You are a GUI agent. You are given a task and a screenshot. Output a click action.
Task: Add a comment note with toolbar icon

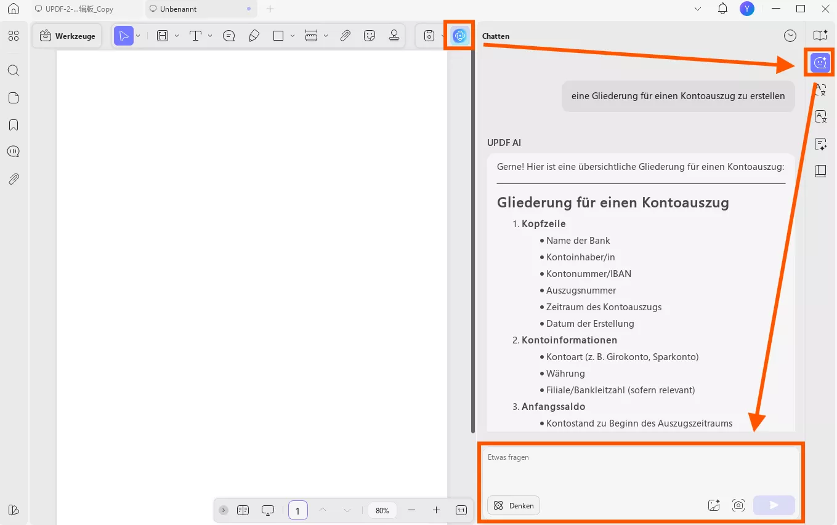[229, 36]
